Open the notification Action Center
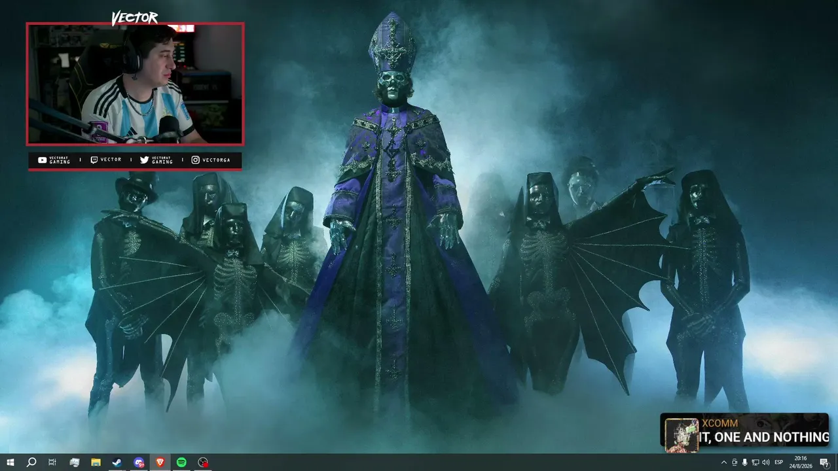 tap(824, 462)
